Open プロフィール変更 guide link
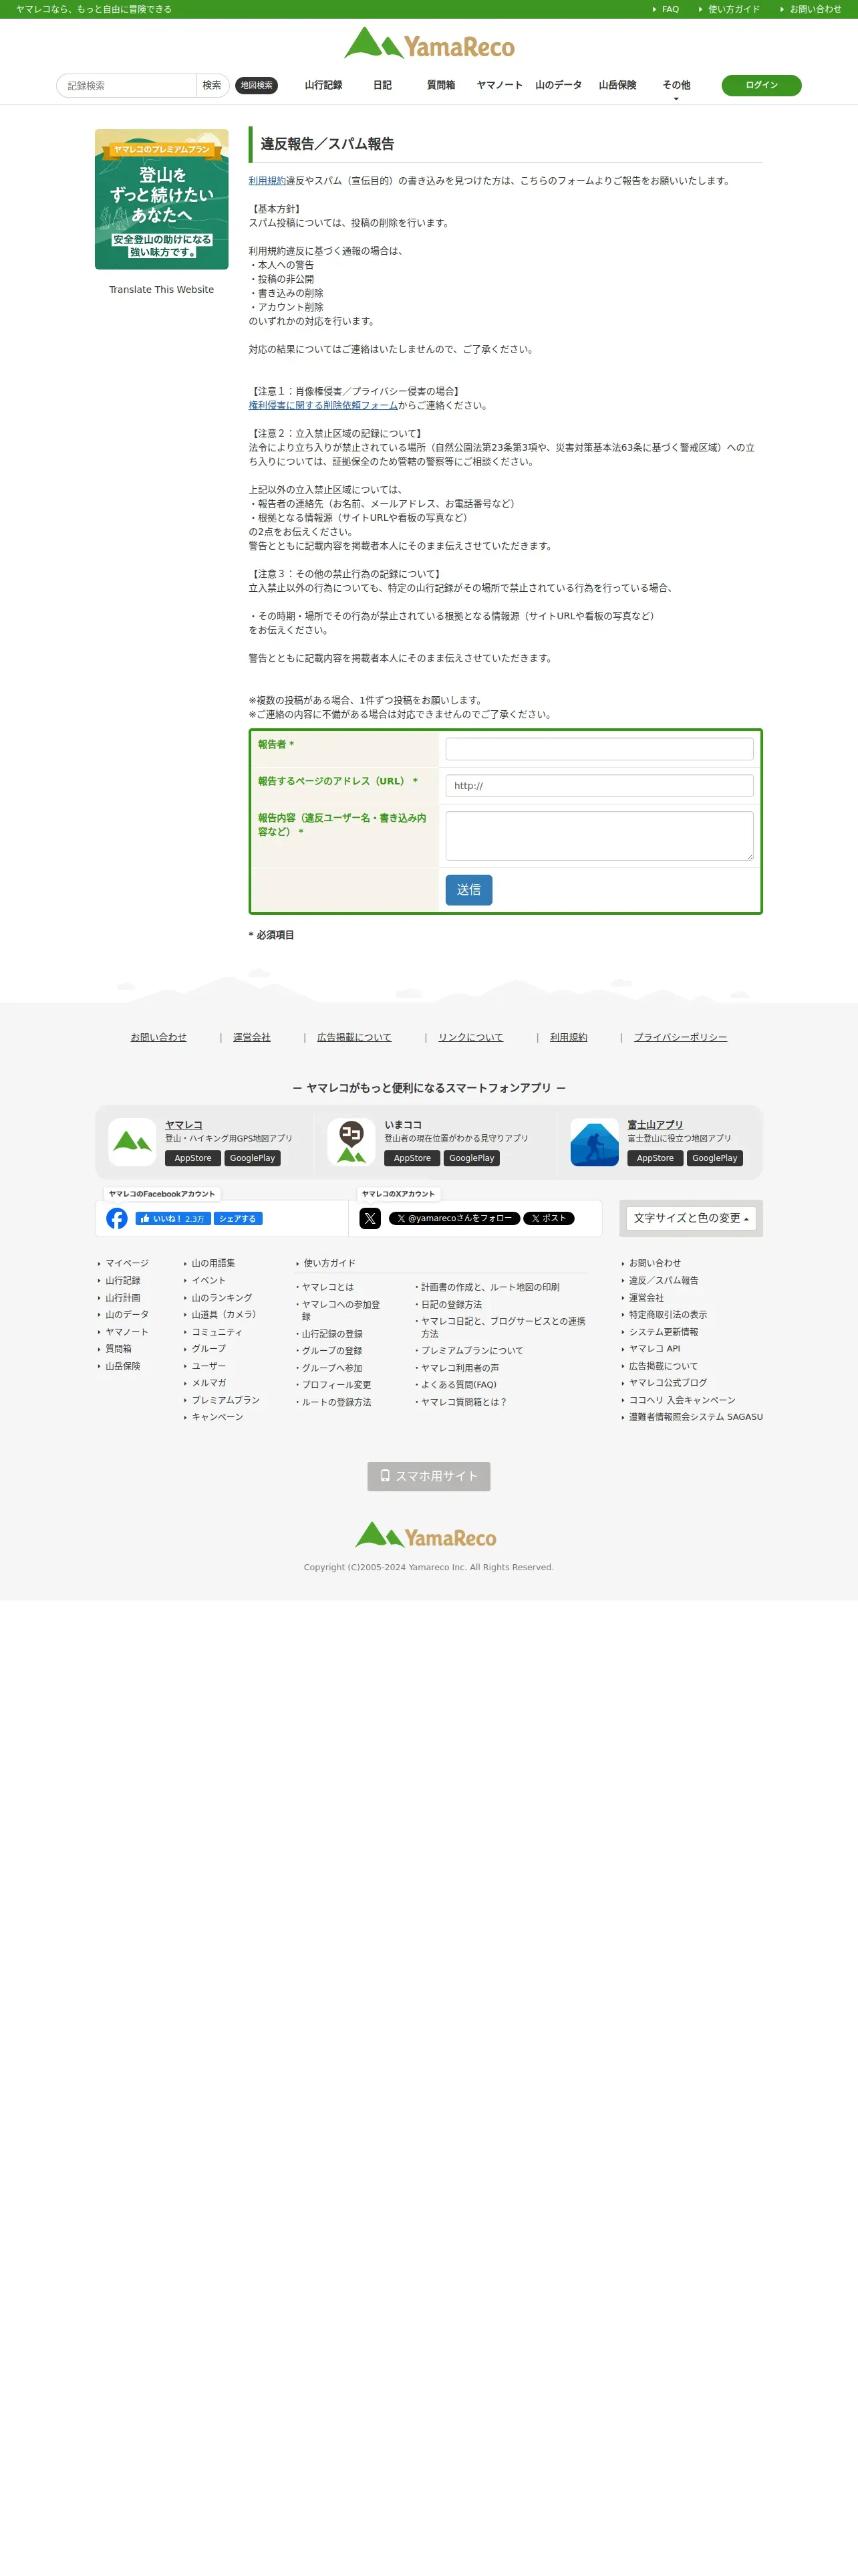This screenshot has width=858, height=2576. [x=337, y=1385]
